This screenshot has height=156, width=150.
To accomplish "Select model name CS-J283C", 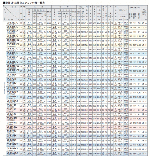I will pyautogui.click(x=11, y=114).
